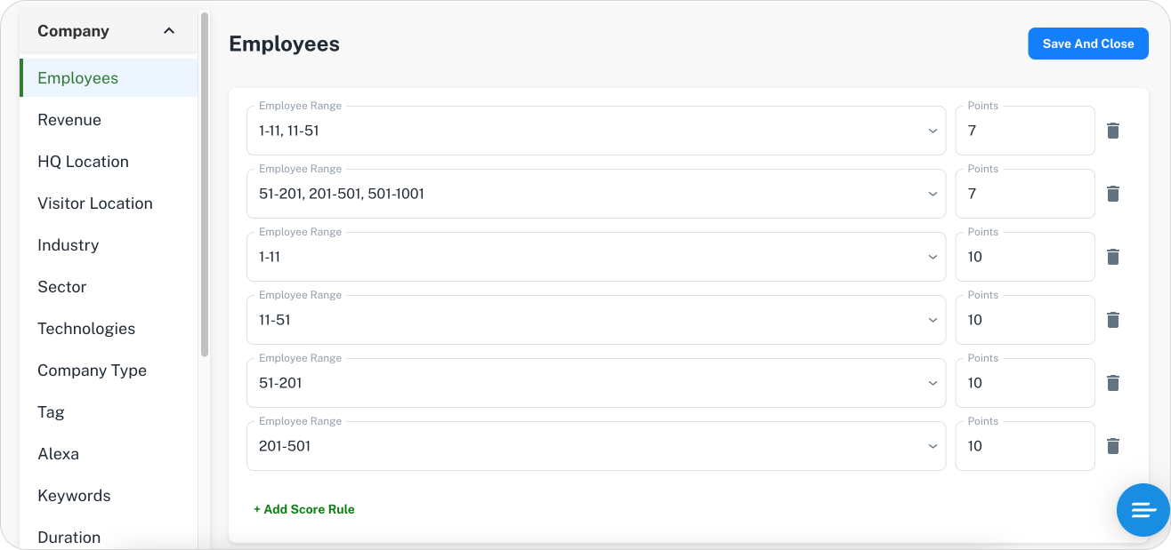Remove the 201-501 employee range rule
The width and height of the screenshot is (1171, 550).
(x=1112, y=446)
